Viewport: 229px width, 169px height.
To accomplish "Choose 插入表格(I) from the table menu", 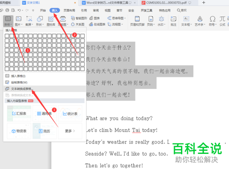I will pyautogui.click(x=44, y=76).
